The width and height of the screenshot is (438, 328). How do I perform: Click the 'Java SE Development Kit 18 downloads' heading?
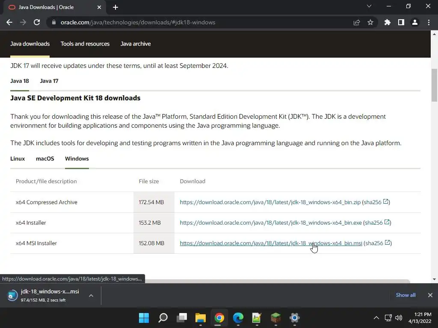[x=75, y=98]
